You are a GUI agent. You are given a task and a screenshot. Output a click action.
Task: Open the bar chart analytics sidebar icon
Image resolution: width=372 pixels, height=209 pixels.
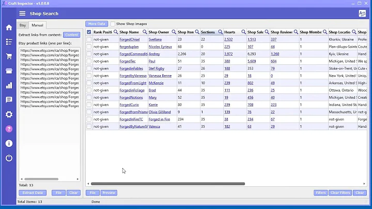9,85
